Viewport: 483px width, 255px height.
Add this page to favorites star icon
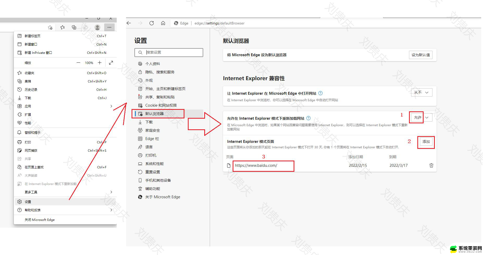coord(50,27)
